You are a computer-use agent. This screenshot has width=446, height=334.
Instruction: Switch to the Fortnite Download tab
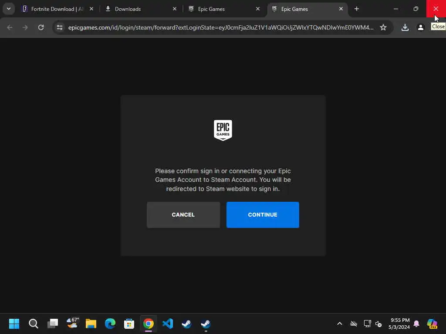[x=57, y=9]
